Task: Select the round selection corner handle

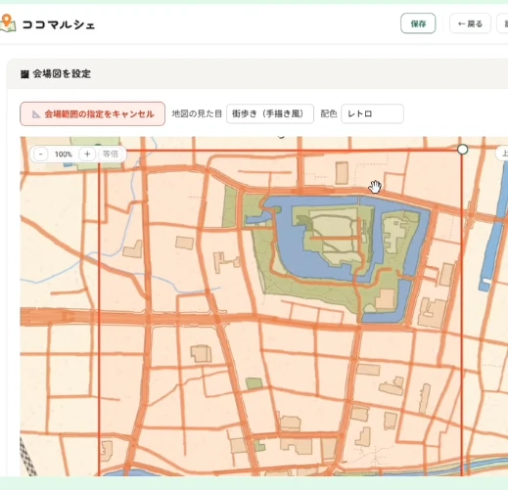Action: (x=462, y=150)
